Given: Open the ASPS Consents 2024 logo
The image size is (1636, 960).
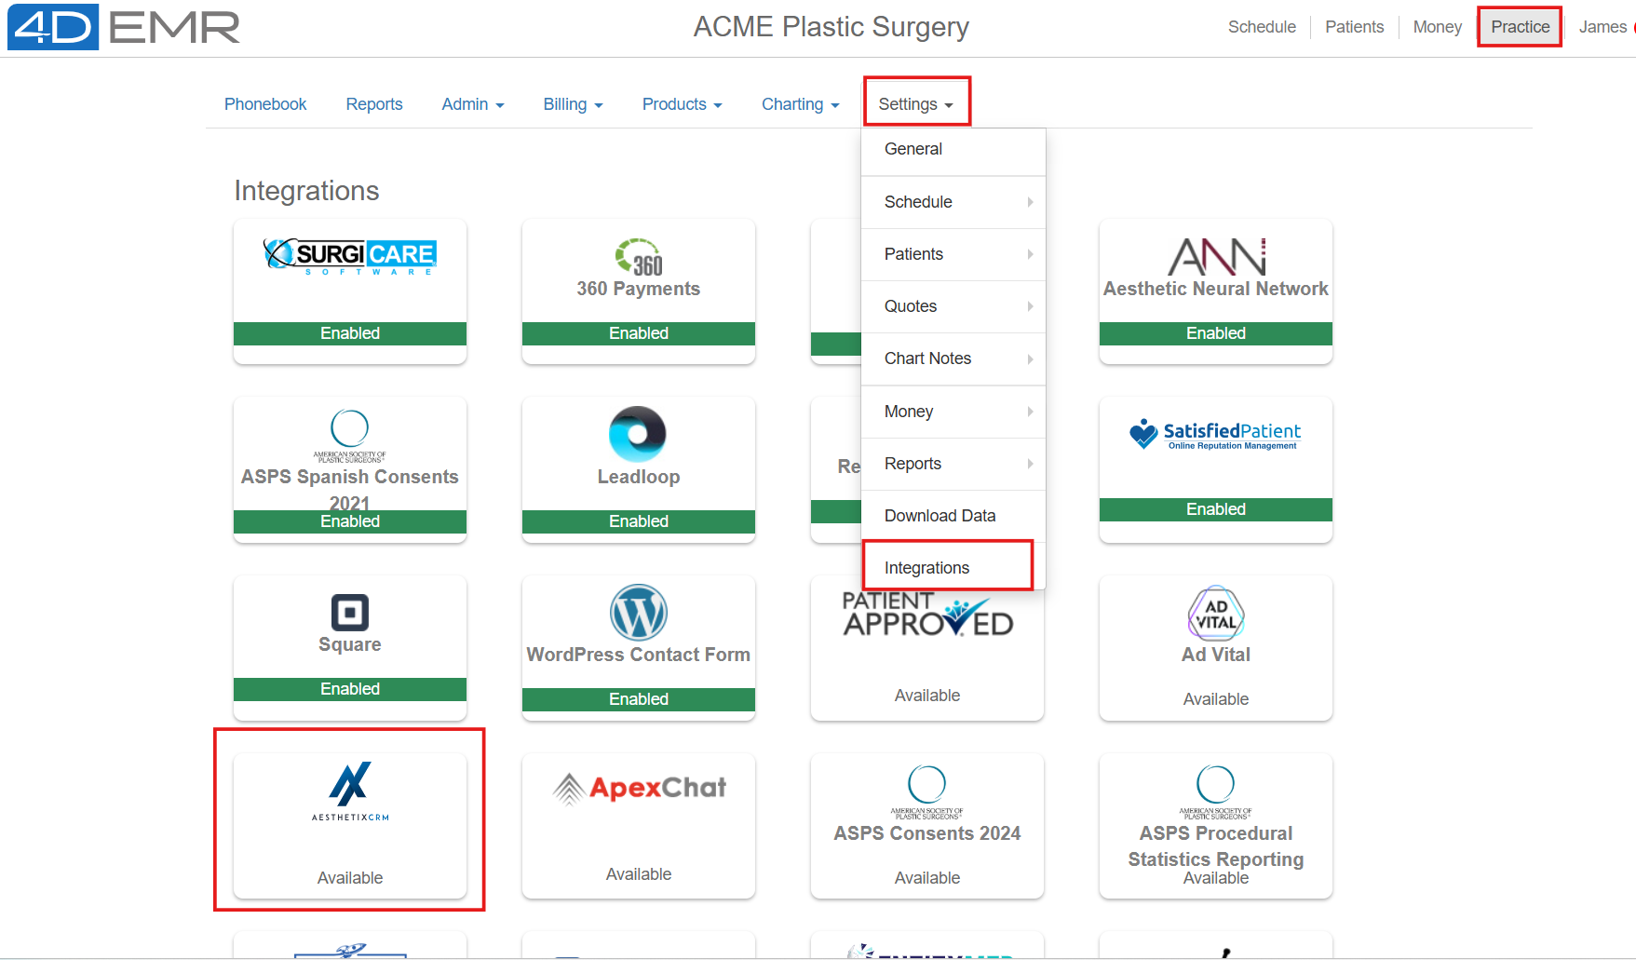Looking at the screenshot, I should coord(927,792).
